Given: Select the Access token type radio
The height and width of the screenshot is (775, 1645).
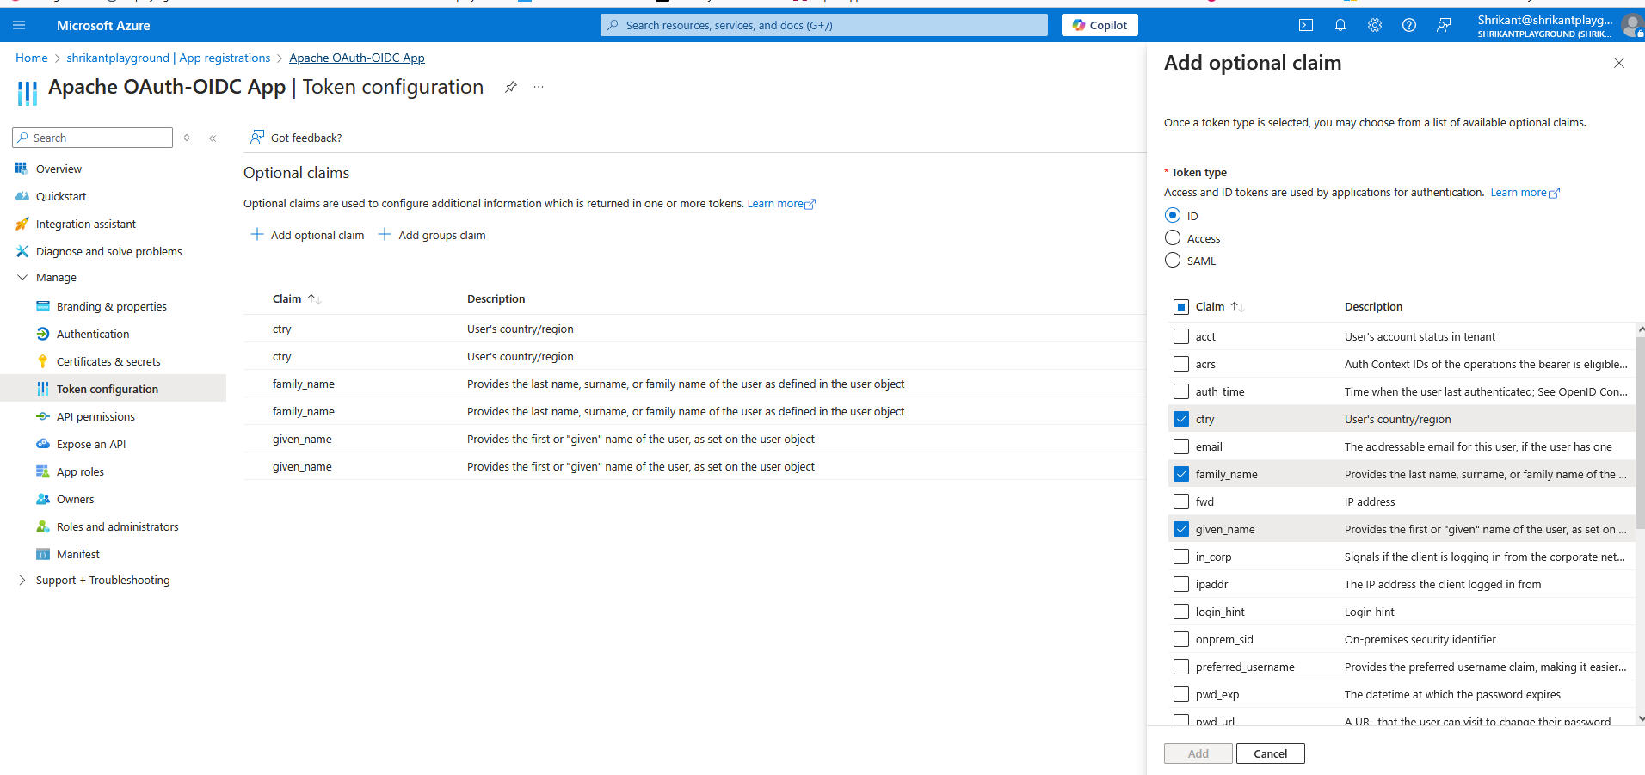Looking at the screenshot, I should point(1172,237).
